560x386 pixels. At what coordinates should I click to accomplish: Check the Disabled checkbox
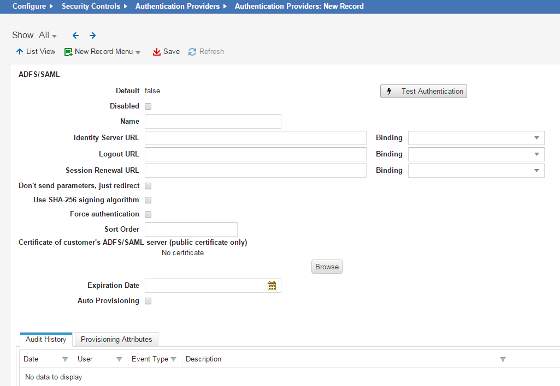148,106
